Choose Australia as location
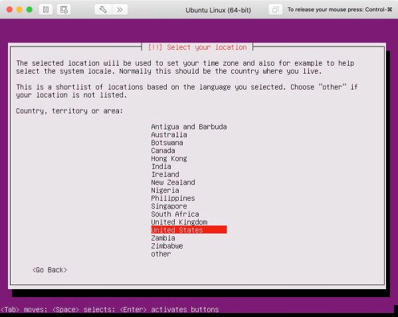Image resolution: width=398 pixels, height=317 pixels. [x=169, y=135]
